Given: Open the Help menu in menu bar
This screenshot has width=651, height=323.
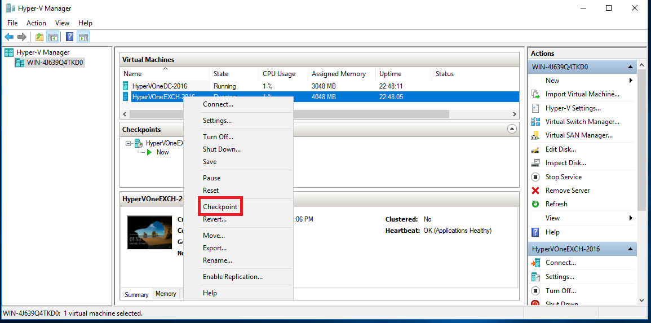Looking at the screenshot, I should coord(85,23).
